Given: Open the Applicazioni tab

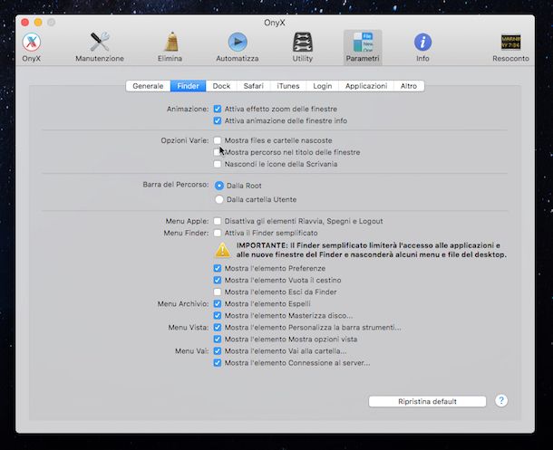Looking at the screenshot, I should pyautogui.click(x=366, y=86).
